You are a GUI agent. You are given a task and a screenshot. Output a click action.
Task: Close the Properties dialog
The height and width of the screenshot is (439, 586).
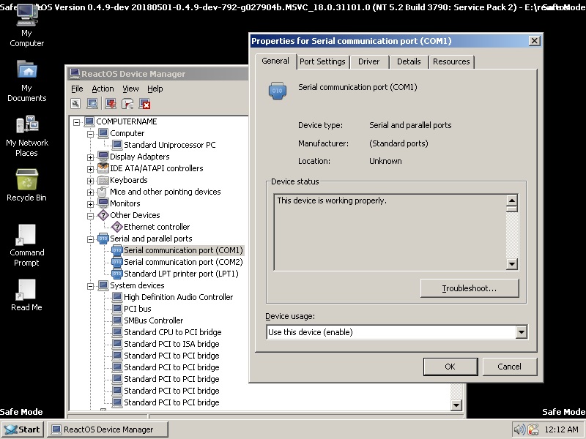click(x=535, y=41)
